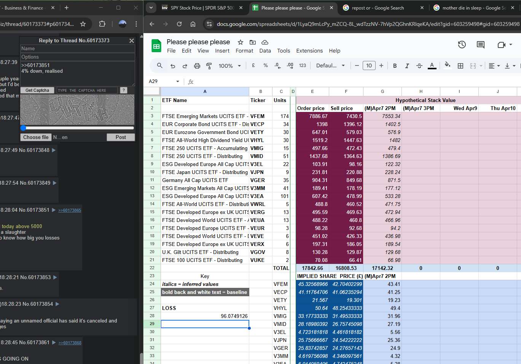Image resolution: width=521 pixels, height=364 pixels.
Task: Decrease font size with minus button
Action: 357,65
